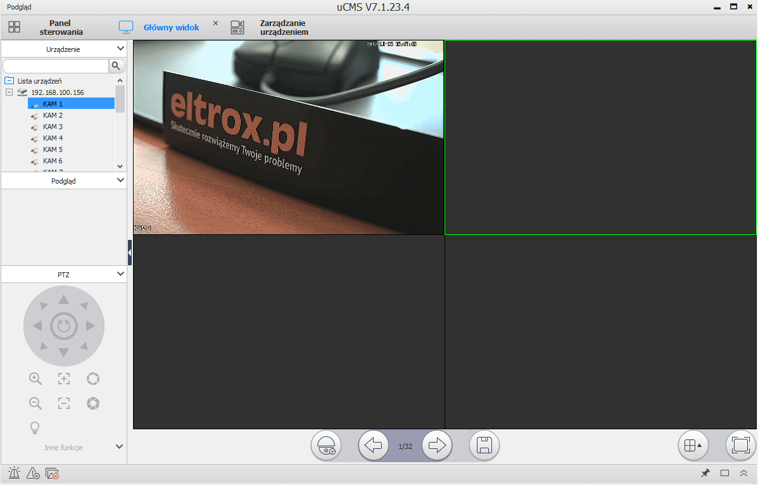Image resolution: width=758 pixels, height=485 pixels.
Task: Move PTZ camera up-left
Action: pos(44,306)
